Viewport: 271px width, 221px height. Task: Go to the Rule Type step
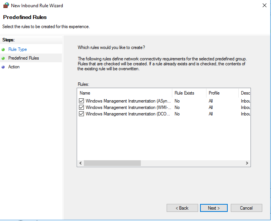(17, 49)
